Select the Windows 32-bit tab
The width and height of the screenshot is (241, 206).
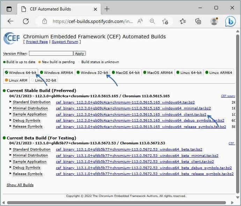(92, 73)
